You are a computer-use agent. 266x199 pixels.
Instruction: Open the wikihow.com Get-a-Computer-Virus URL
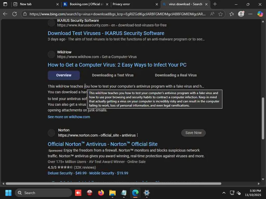click(97, 57)
